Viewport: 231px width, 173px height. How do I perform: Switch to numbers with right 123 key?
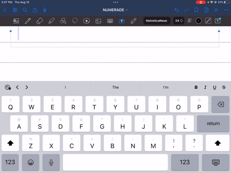(x=185, y=162)
